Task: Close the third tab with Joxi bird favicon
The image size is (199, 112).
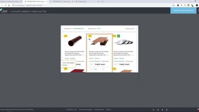Action: point(72,2)
